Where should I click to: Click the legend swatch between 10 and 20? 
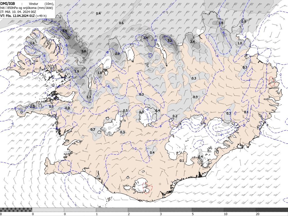(240, 210)
